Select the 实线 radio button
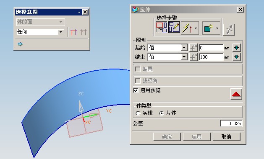Image resolution: width=264 pixels, height=159 pixels. click(x=138, y=113)
